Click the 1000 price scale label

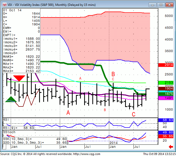click(169, 109)
